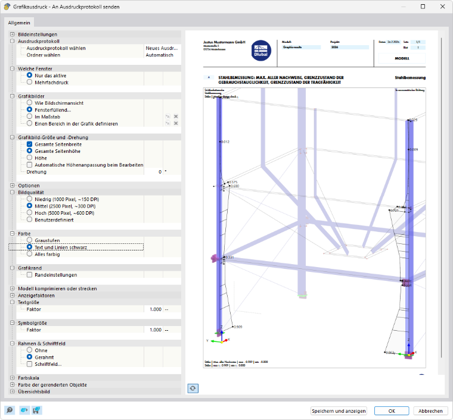Choose 'Im Maßstab' graphic option
The height and width of the screenshot is (420, 453).
(29, 117)
